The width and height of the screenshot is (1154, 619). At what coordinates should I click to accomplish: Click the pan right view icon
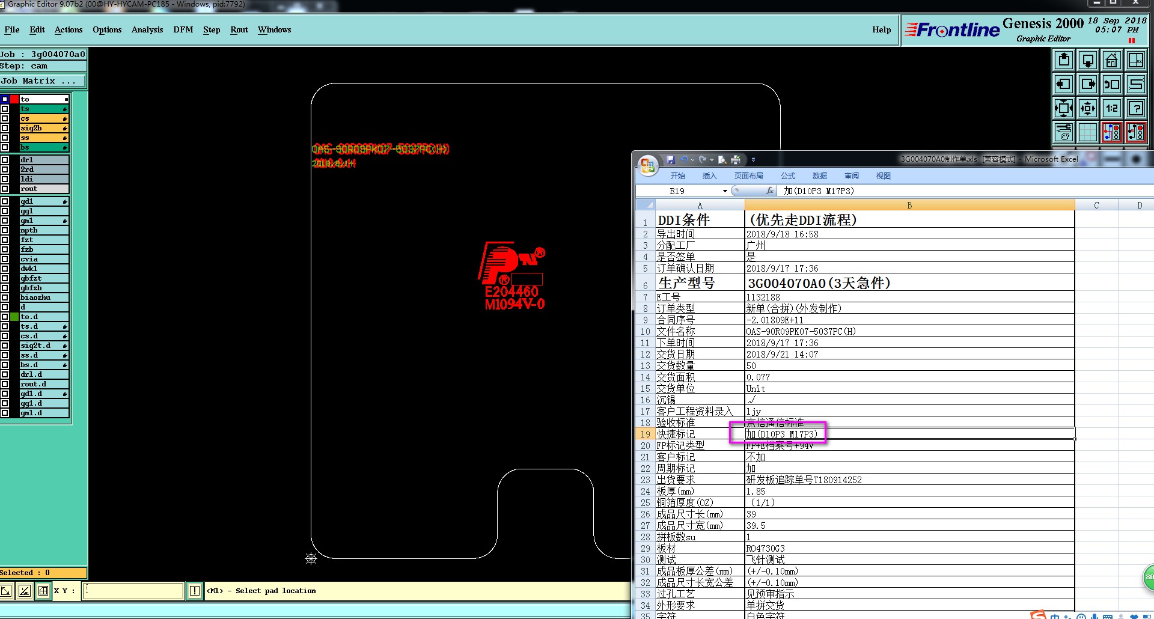(1088, 84)
